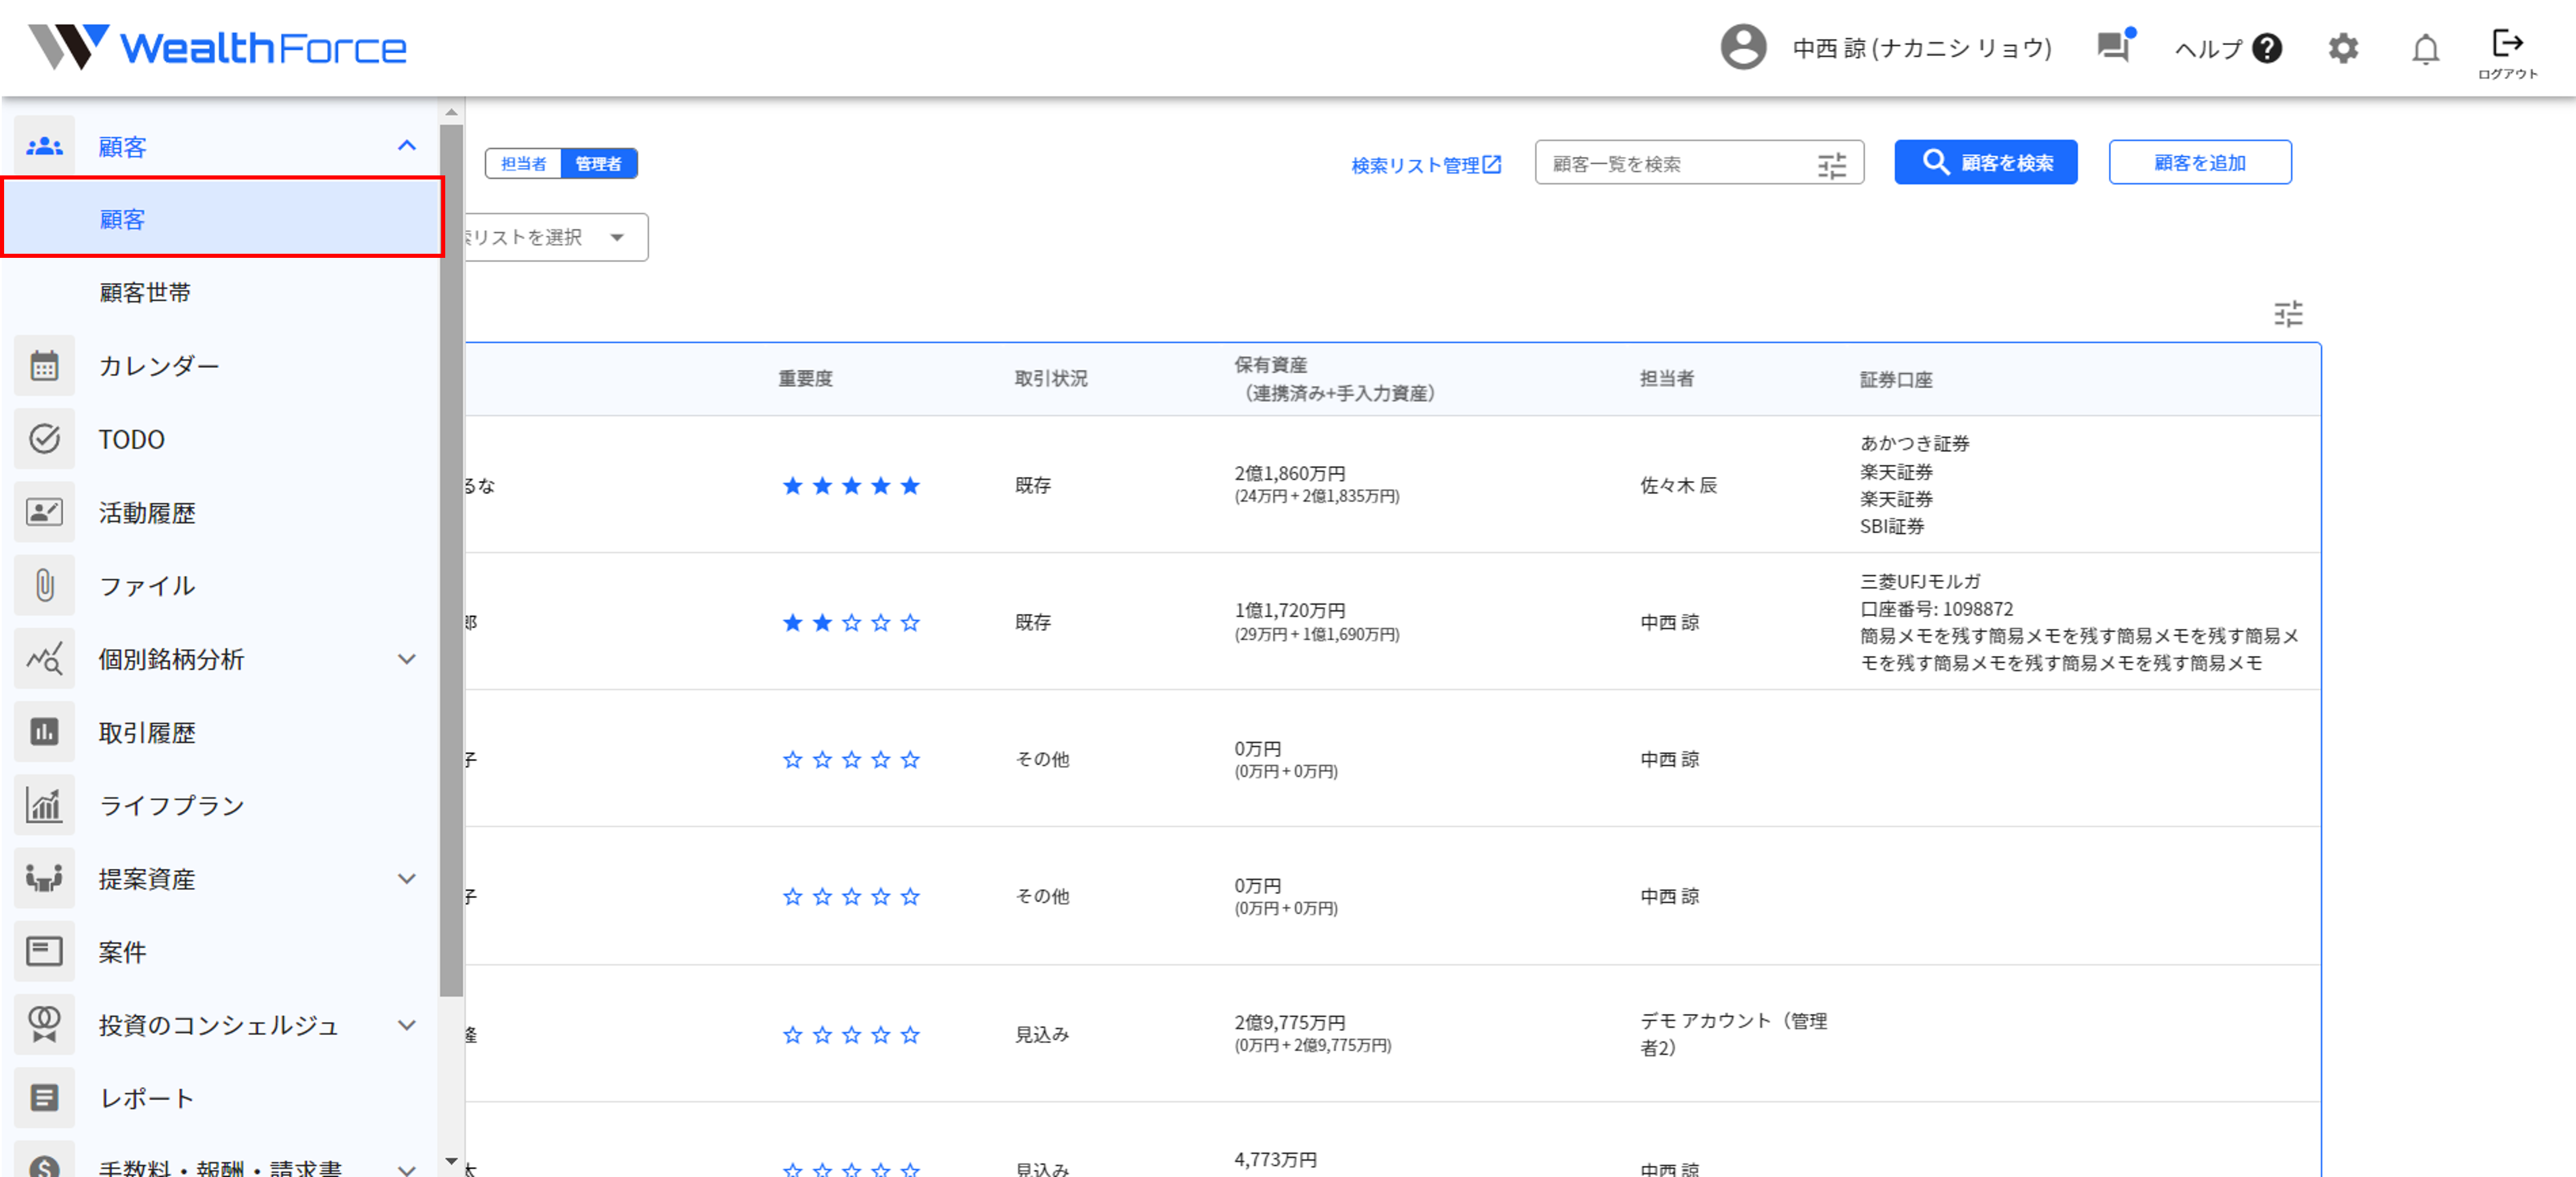Open the カレンダー menu item
This screenshot has width=2576, height=1177.
coord(159,365)
